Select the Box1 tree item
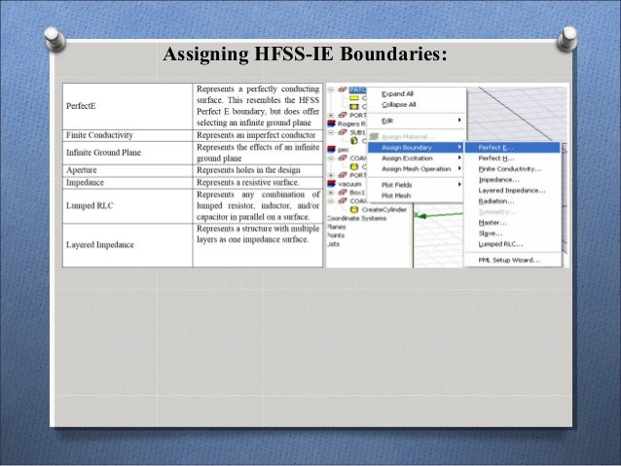The image size is (621, 466). point(357,193)
